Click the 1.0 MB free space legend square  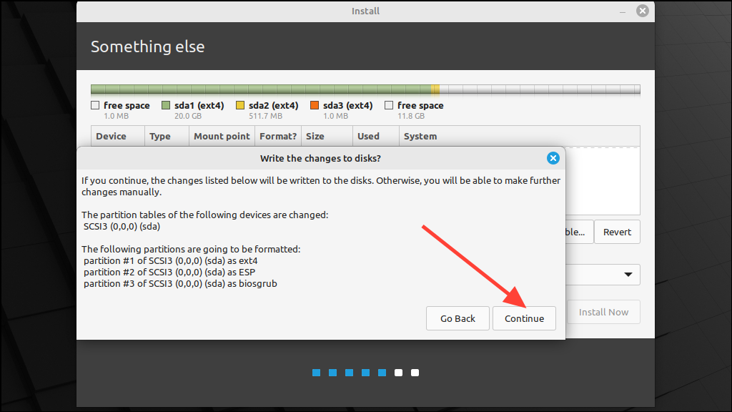[95, 105]
